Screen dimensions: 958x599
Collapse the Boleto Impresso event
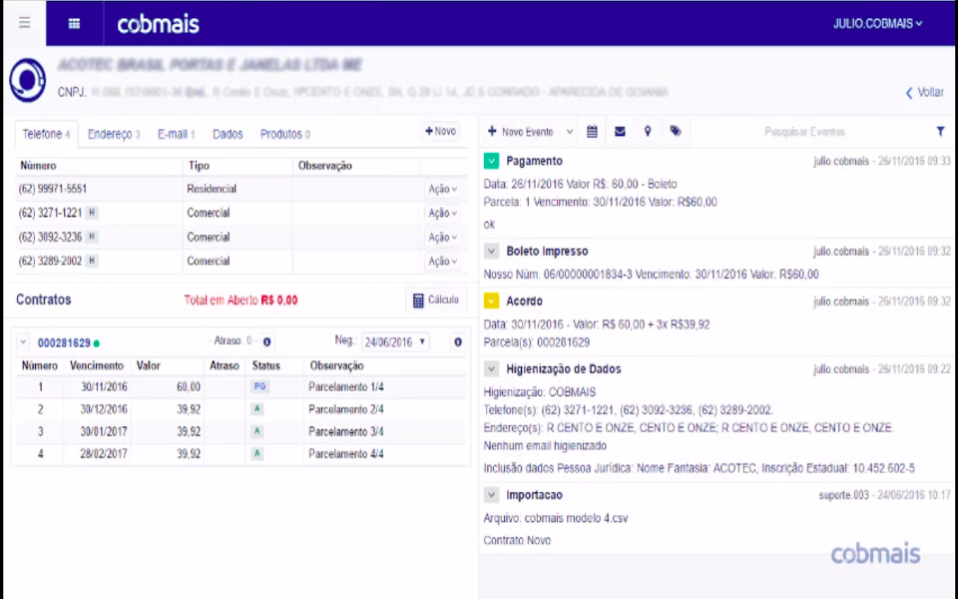click(x=491, y=252)
